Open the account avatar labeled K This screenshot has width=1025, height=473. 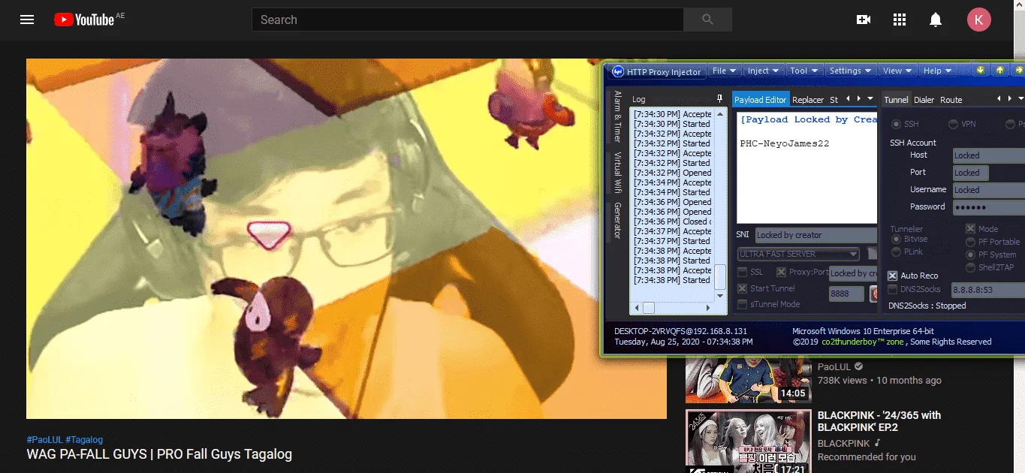click(x=978, y=20)
